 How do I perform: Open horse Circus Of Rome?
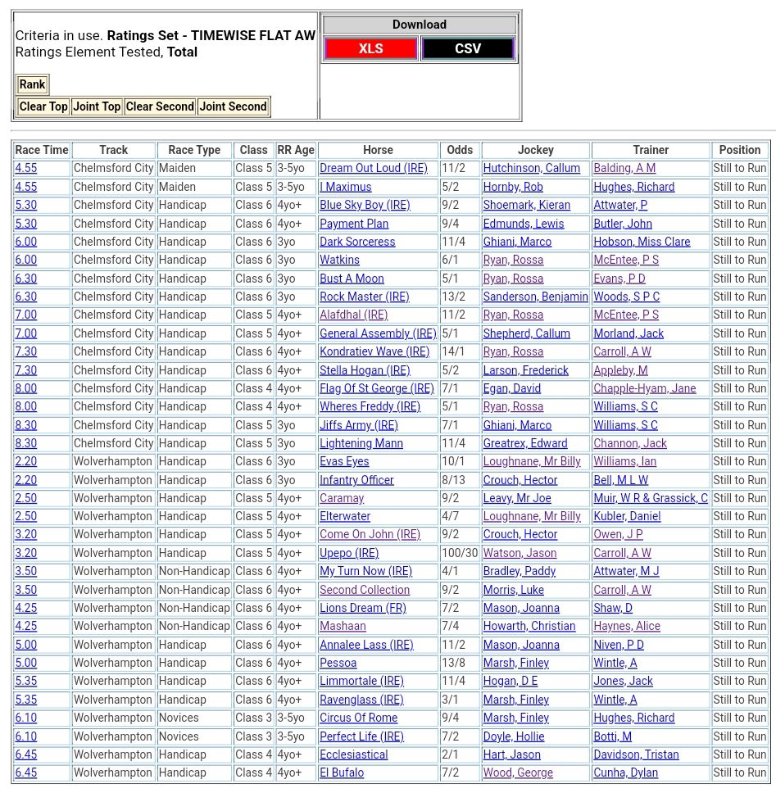click(x=358, y=718)
